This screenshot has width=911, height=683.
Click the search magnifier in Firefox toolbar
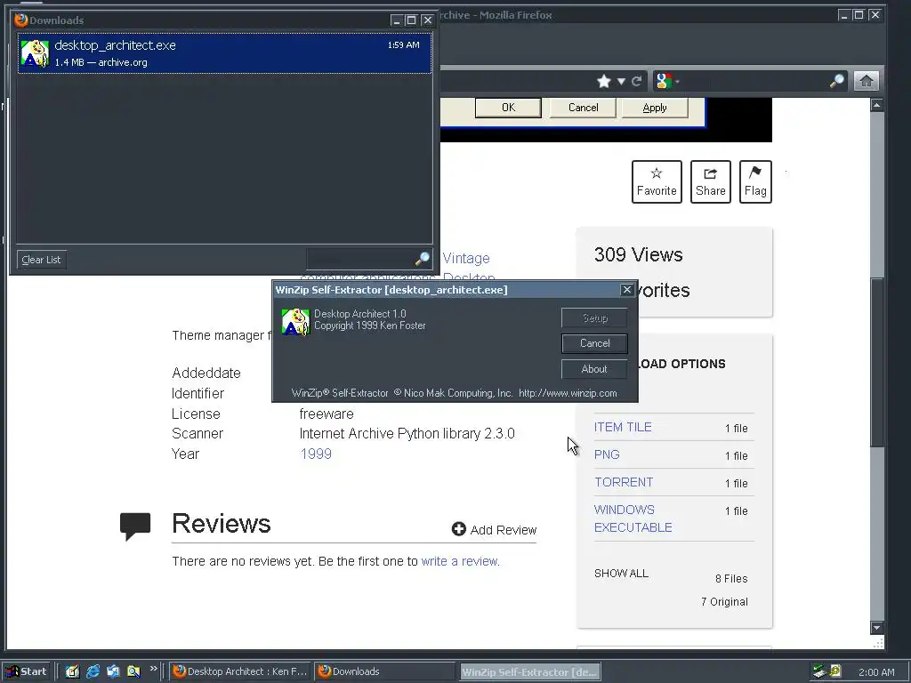836,81
